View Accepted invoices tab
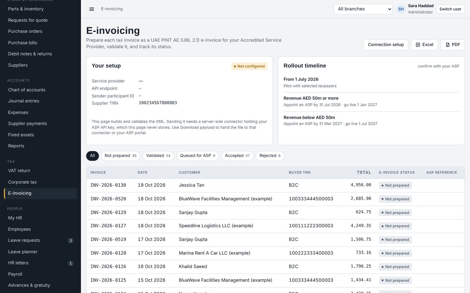 pos(237,156)
